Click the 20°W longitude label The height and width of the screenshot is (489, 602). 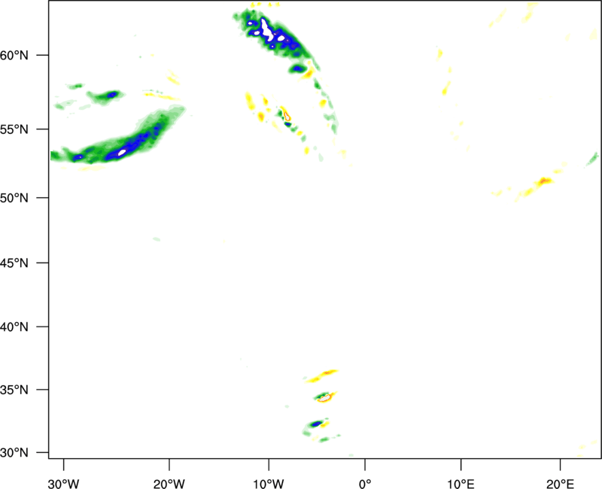pyautogui.click(x=169, y=484)
